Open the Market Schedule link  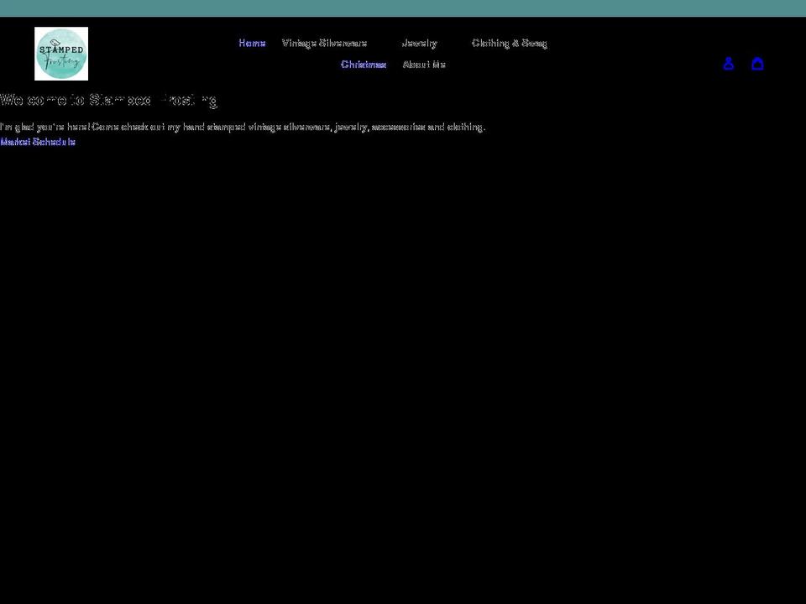point(38,141)
